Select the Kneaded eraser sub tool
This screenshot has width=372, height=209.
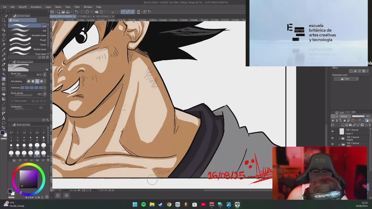tap(28, 35)
